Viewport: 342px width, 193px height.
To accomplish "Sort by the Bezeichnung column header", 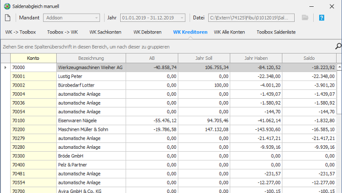I will 91,58.
